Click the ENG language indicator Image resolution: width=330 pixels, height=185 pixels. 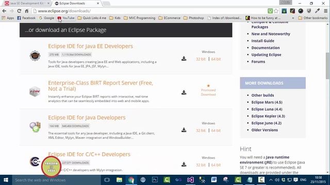pyautogui.click(x=303, y=180)
